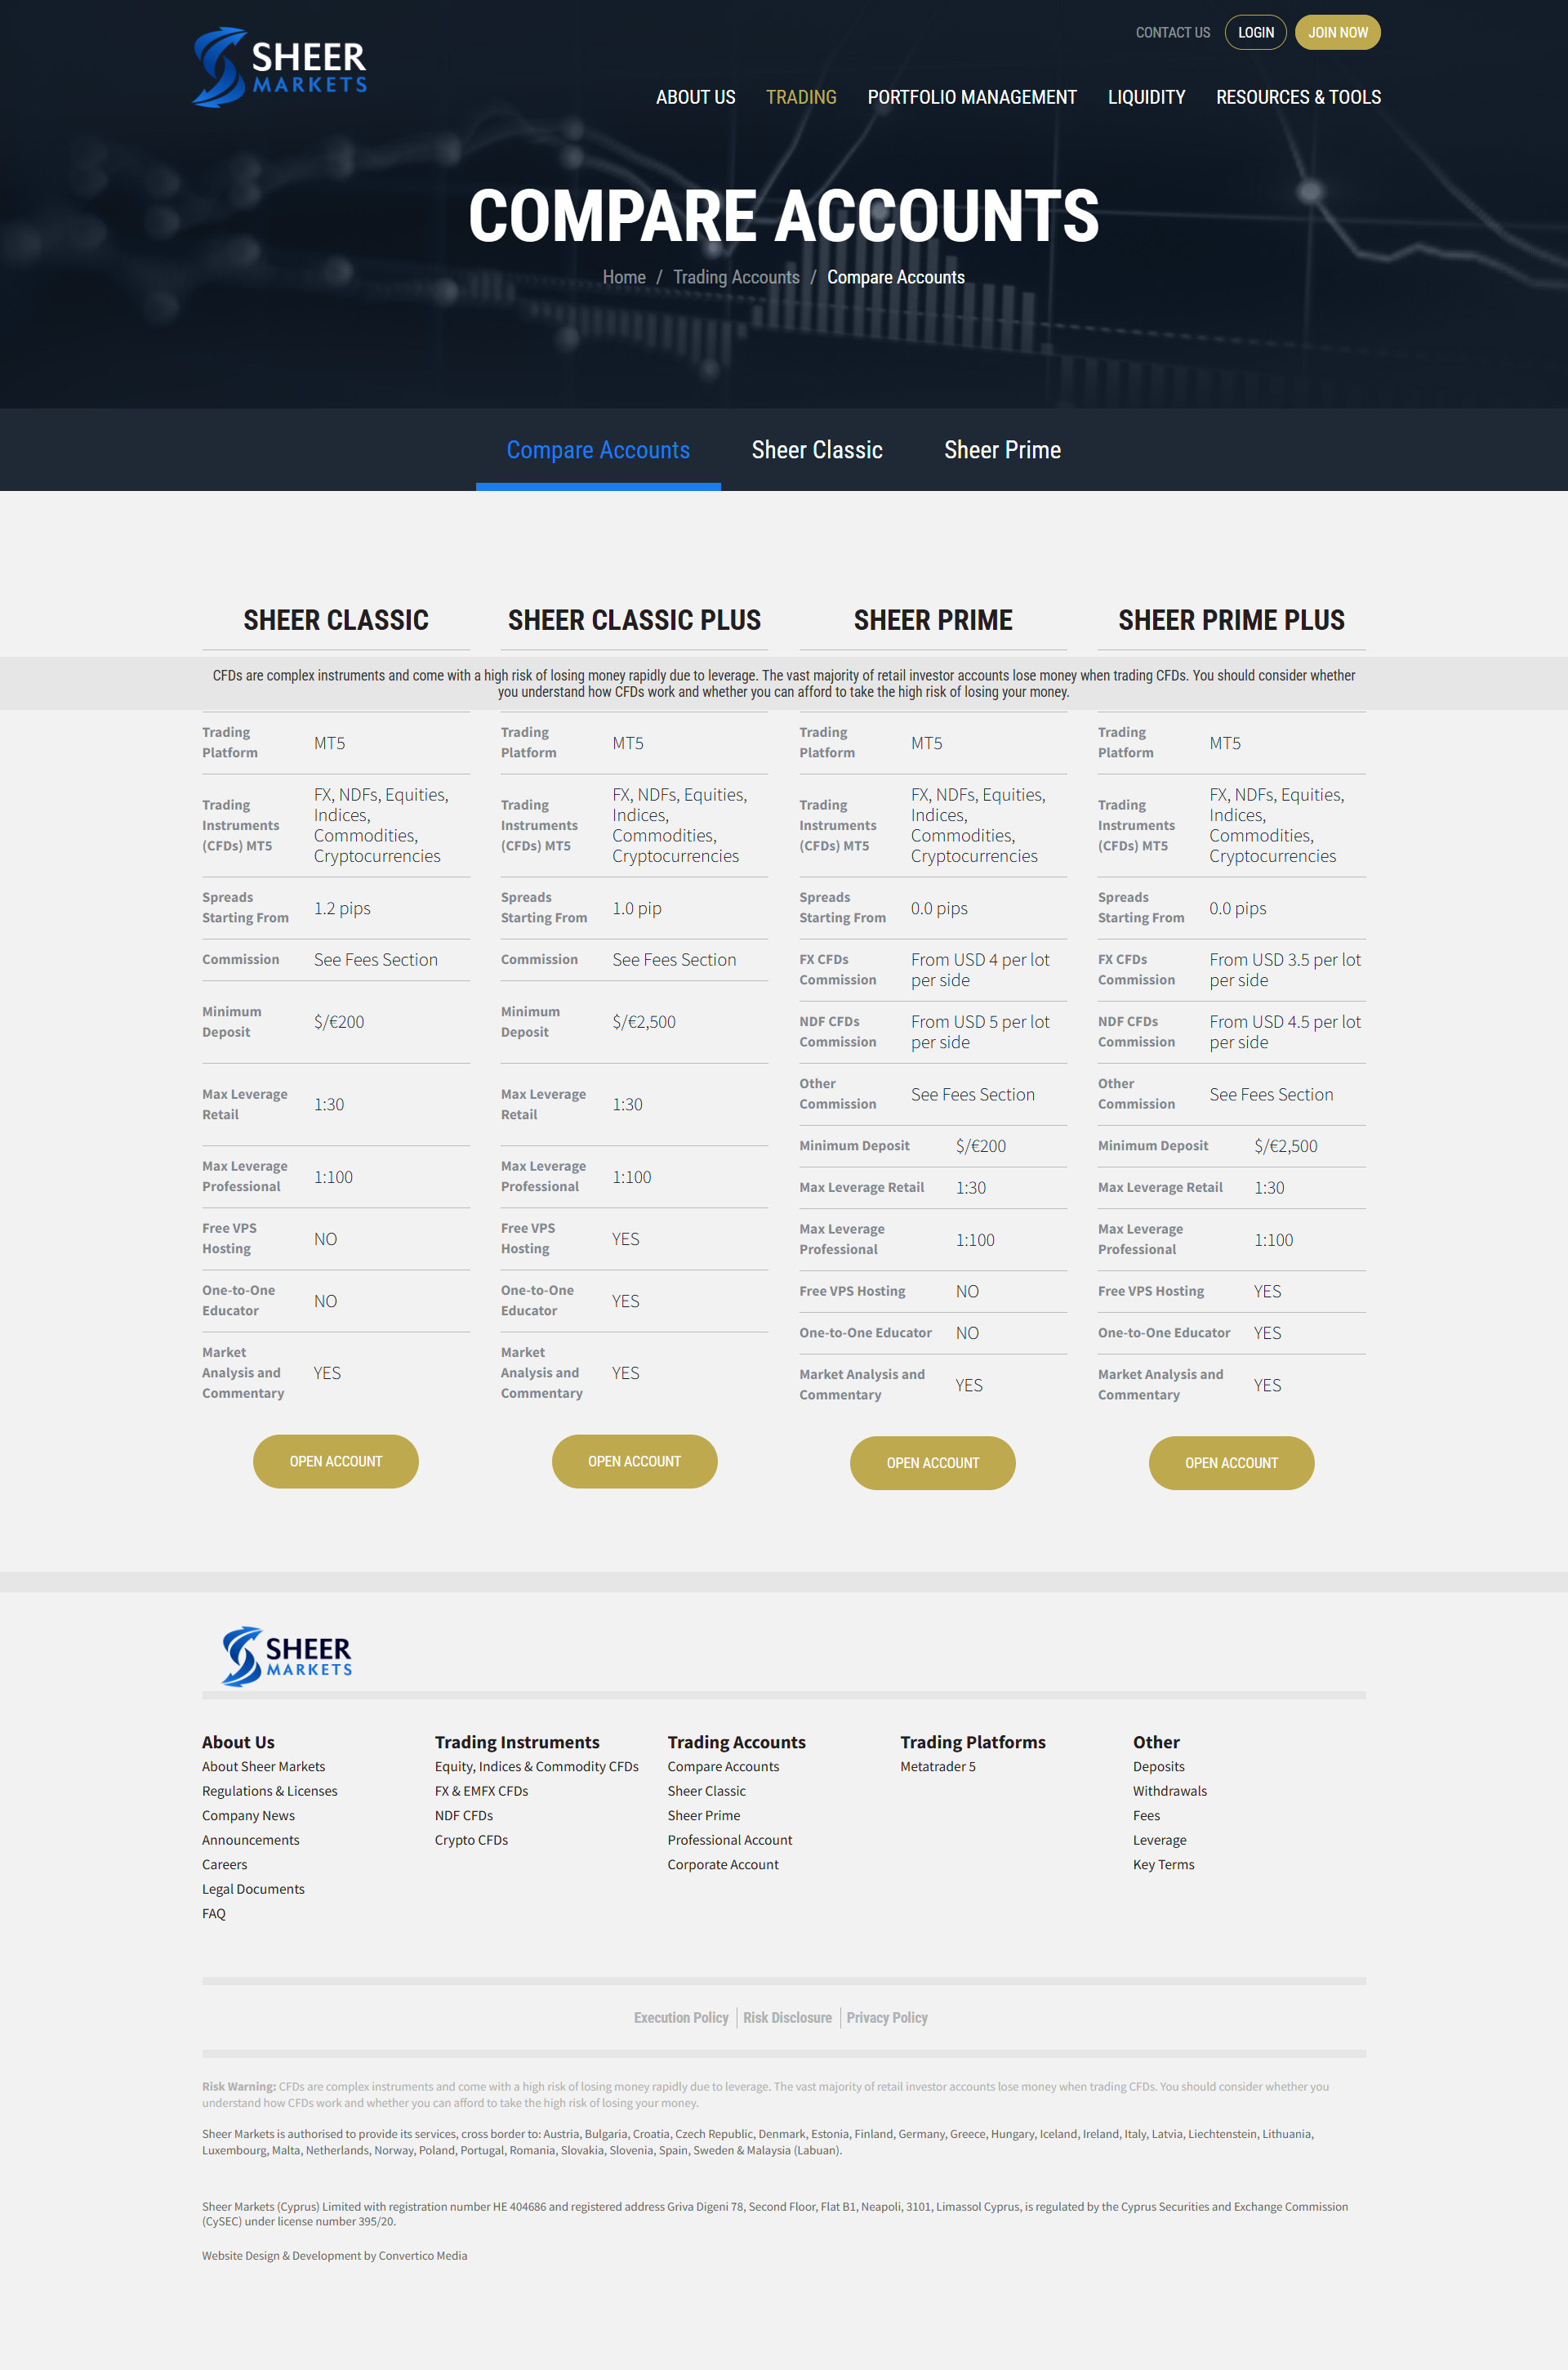Select the Compare Accounts tab
Screen dimensions: 1568x2370
pos(598,450)
